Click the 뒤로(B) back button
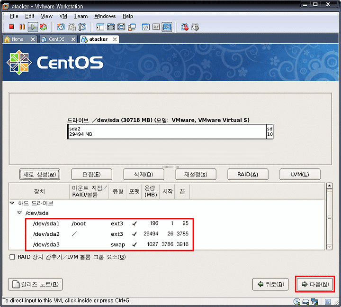 (x=270, y=284)
